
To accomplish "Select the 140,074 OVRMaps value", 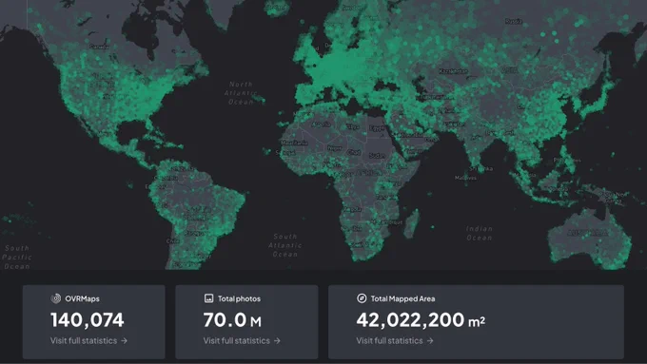I will (x=88, y=320).
